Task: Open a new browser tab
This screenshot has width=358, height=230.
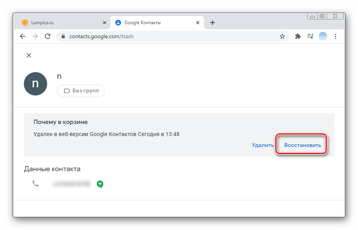Action: point(213,23)
